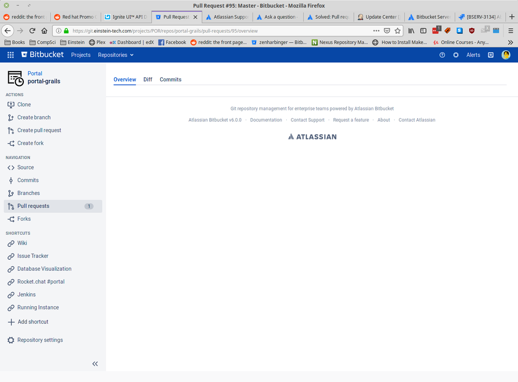Viewport: 518px width, 382px height.
Task: Open the page actions three-dot menu in the address bar
Action: [376, 31]
